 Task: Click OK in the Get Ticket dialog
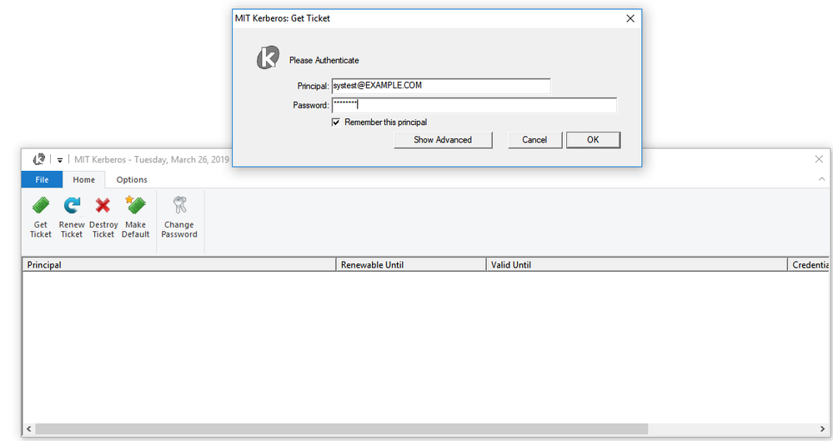(593, 140)
